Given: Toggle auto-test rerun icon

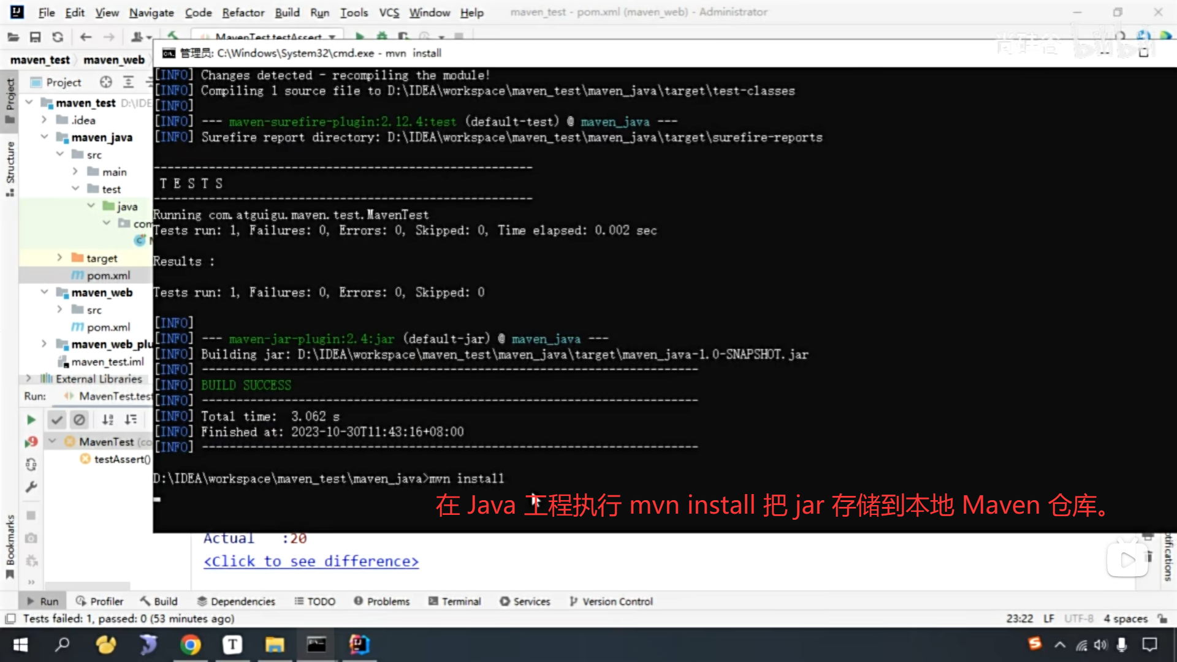Looking at the screenshot, I should click(x=31, y=465).
